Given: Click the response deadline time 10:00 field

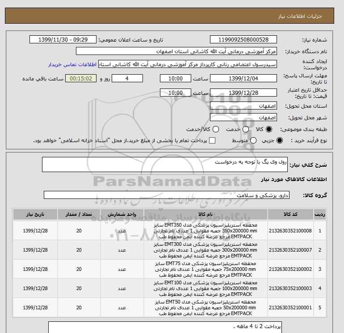Looking at the screenshot, I should pos(176,78).
